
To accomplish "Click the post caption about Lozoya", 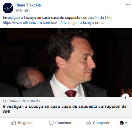I will [x=58, y=18].
